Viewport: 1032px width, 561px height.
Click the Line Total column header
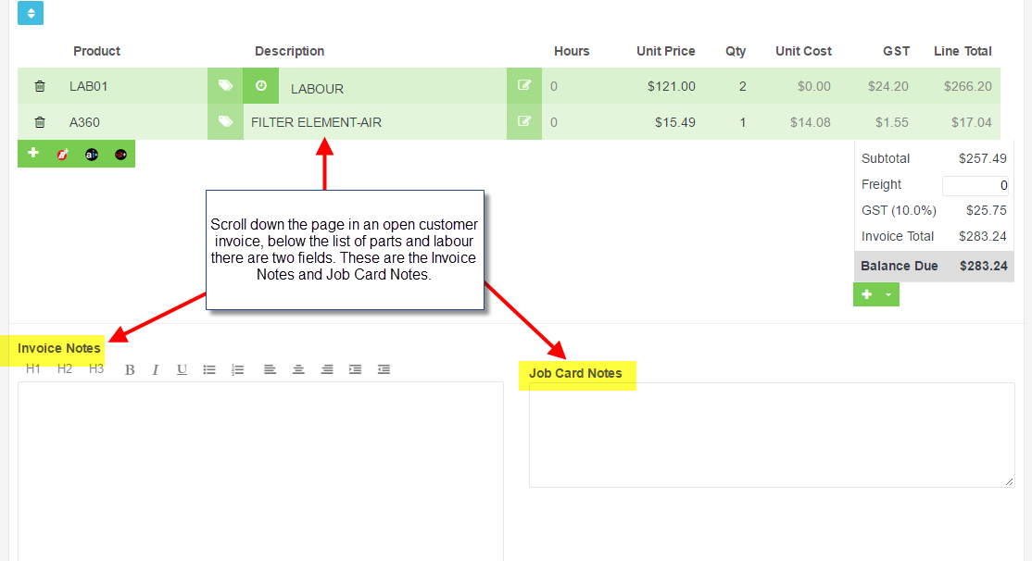coord(963,51)
